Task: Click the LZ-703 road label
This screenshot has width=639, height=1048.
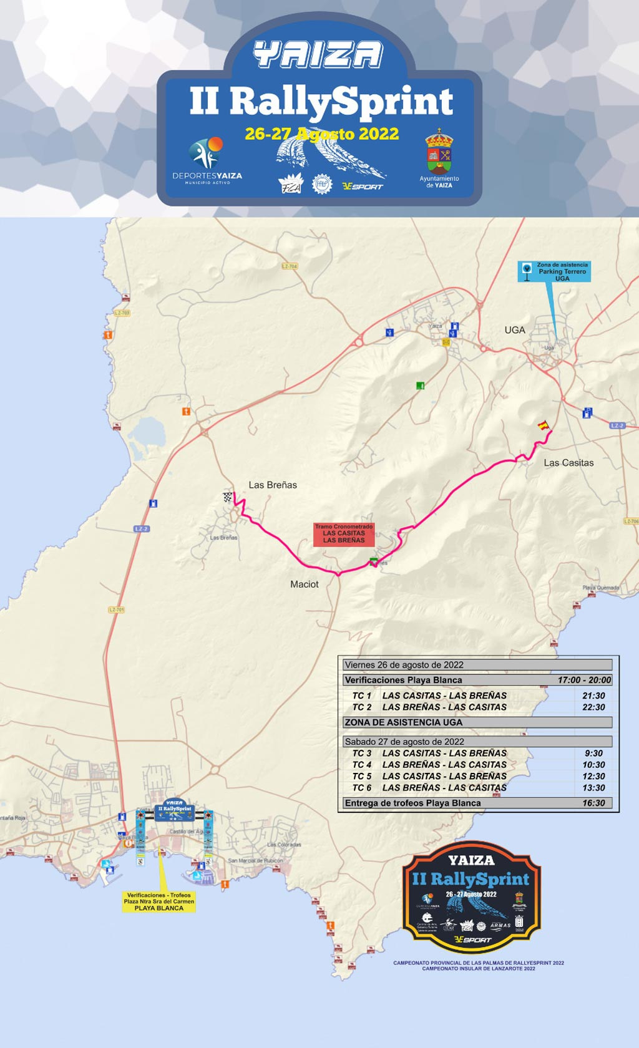Action: 122,313
